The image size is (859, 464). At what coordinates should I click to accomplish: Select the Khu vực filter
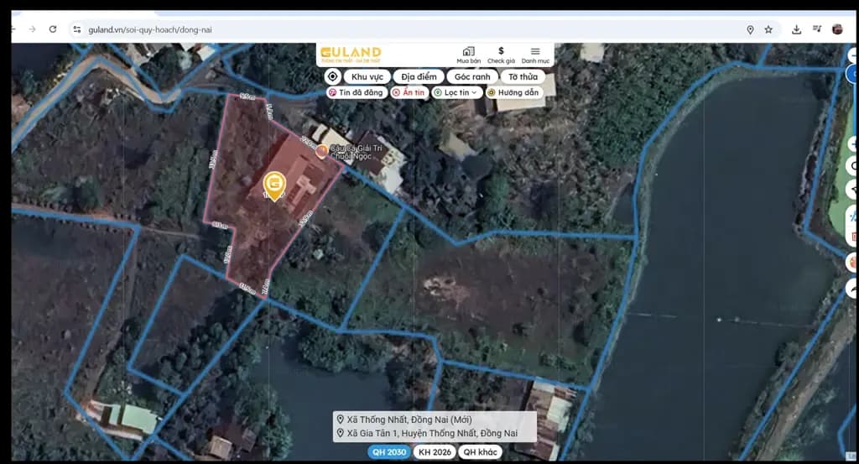[367, 76]
